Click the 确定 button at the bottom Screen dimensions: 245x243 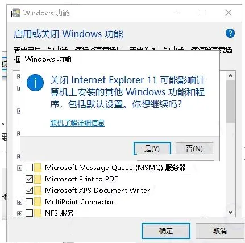tap(166, 231)
